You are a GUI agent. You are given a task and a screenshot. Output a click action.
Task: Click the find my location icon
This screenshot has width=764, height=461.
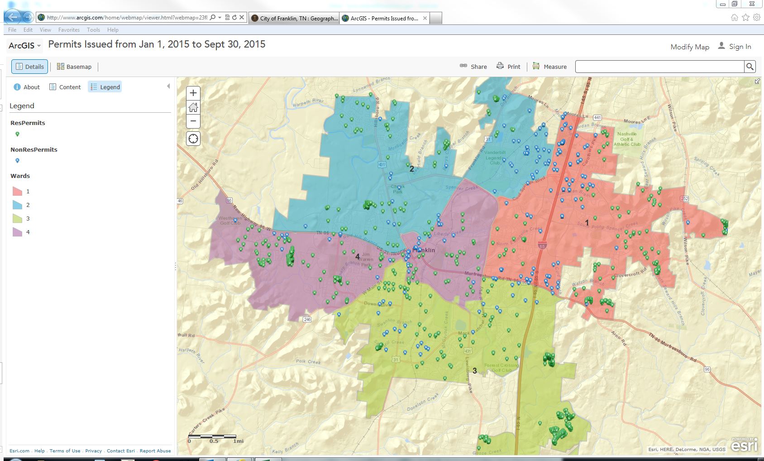click(x=193, y=139)
